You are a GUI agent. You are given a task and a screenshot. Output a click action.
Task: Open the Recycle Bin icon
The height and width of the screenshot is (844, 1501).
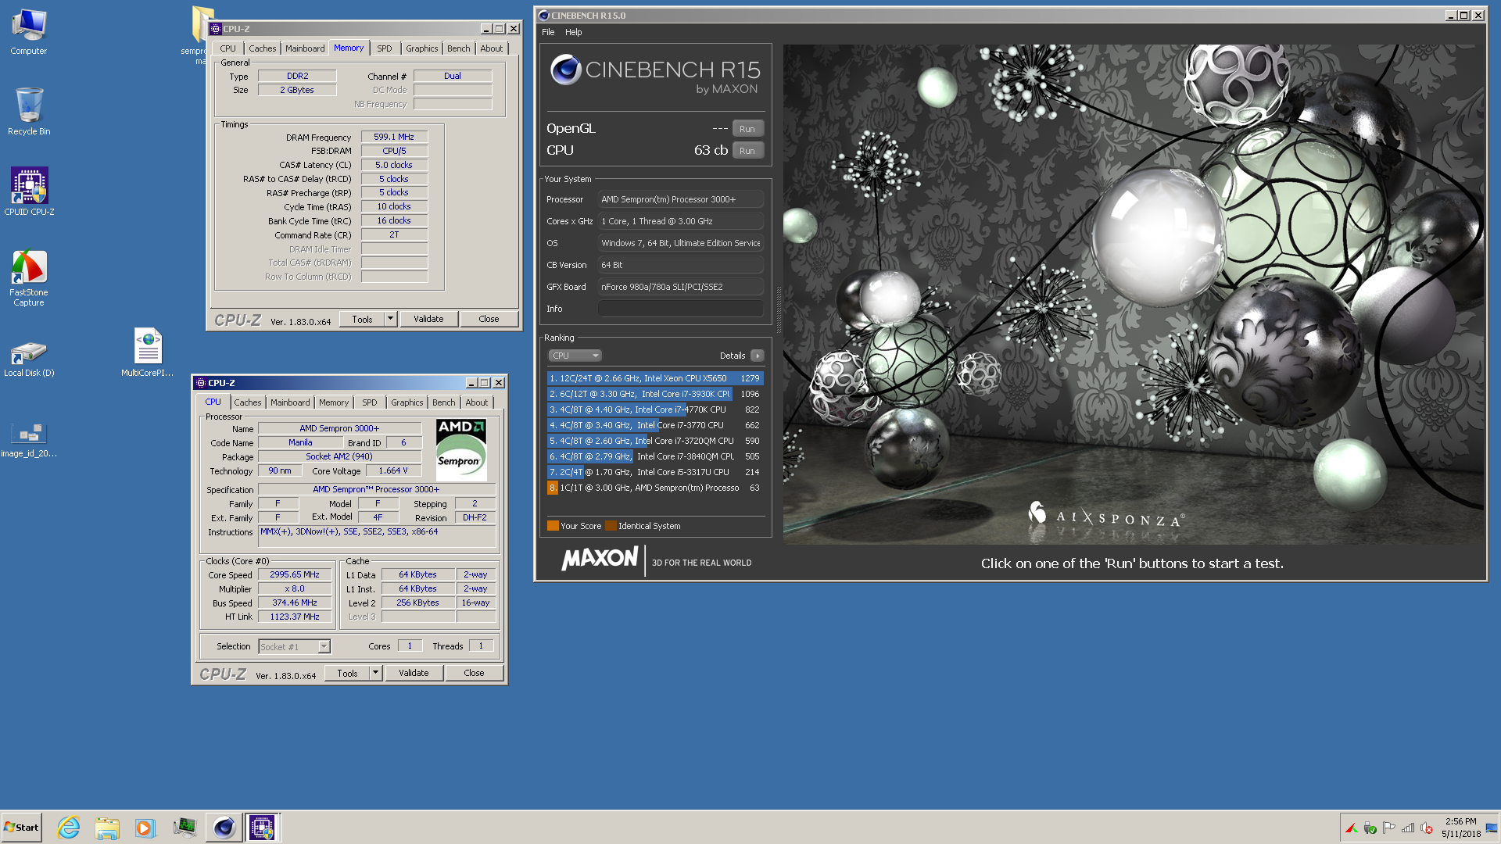coord(29,111)
